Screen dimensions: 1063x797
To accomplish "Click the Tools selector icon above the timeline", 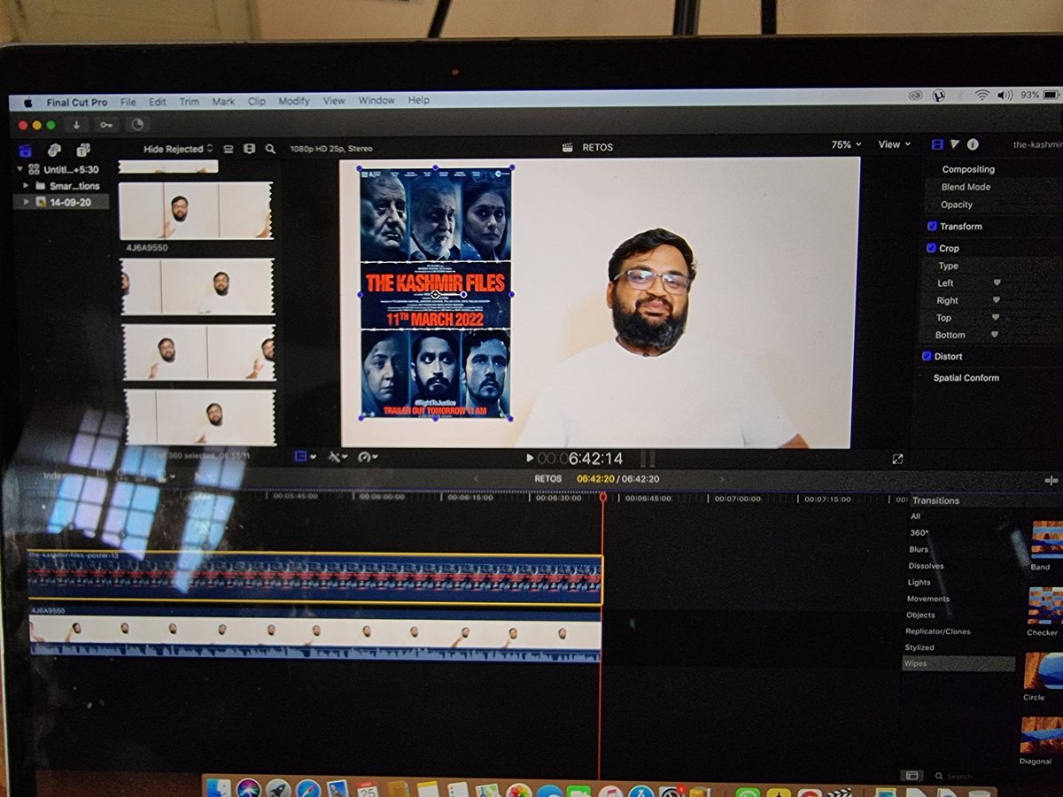I will tap(334, 458).
